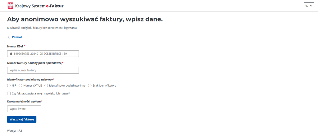Screen dimensions: 318x136
Task: Click the Wersja 1.7.1 text
Action: pos(15,131)
